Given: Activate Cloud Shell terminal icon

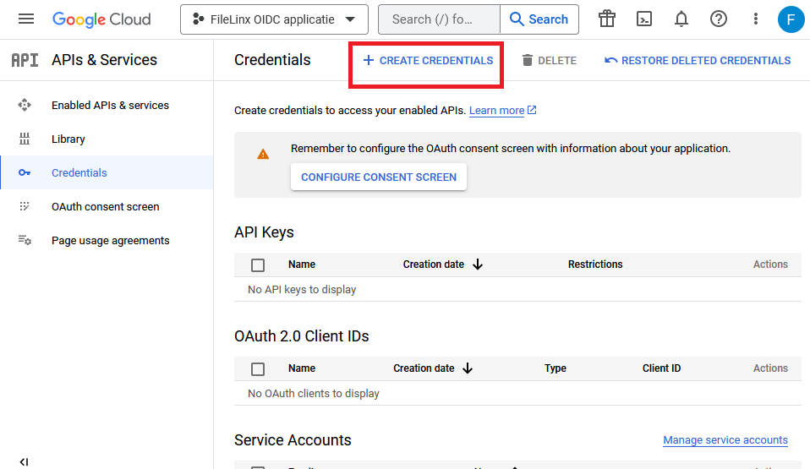Looking at the screenshot, I should [644, 19].
